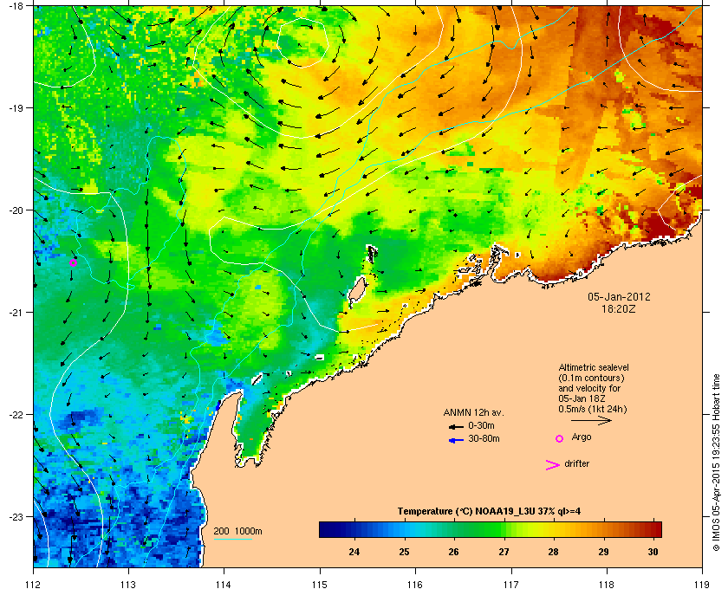728x589 pixels.
Task: Click the '200 1000m' isobath label
Action: [x=237, y=532]
